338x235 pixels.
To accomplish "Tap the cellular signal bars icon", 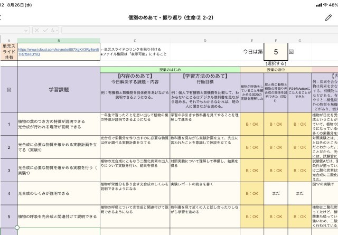I will 319,5.
